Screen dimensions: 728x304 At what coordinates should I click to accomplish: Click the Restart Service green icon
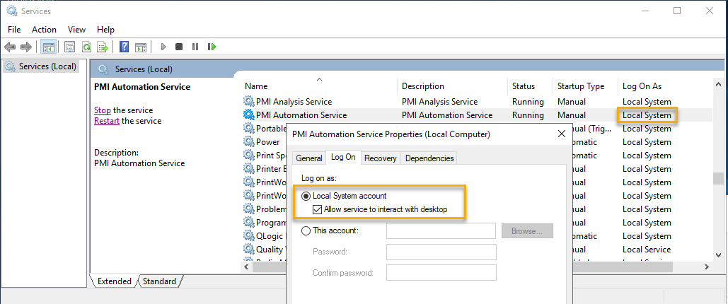point(212,47)
